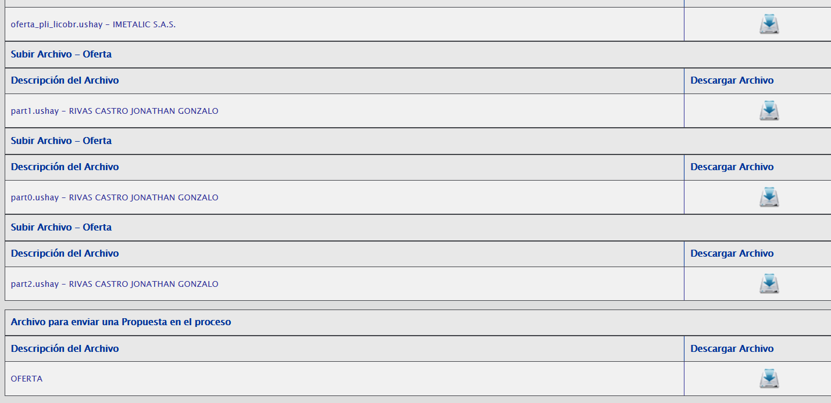This screenshot has width=831, height=403.
Task: Choose part2.ushay – RIVAS CASTRO JONATHAN GONZALO
Action: [115, 284]
